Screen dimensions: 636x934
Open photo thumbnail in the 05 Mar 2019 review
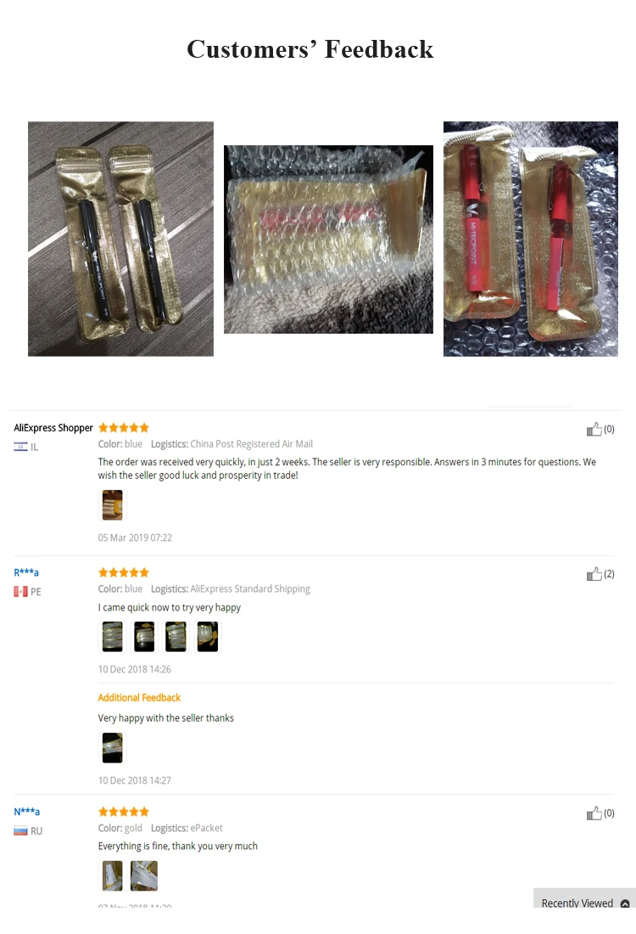(113, 505)
